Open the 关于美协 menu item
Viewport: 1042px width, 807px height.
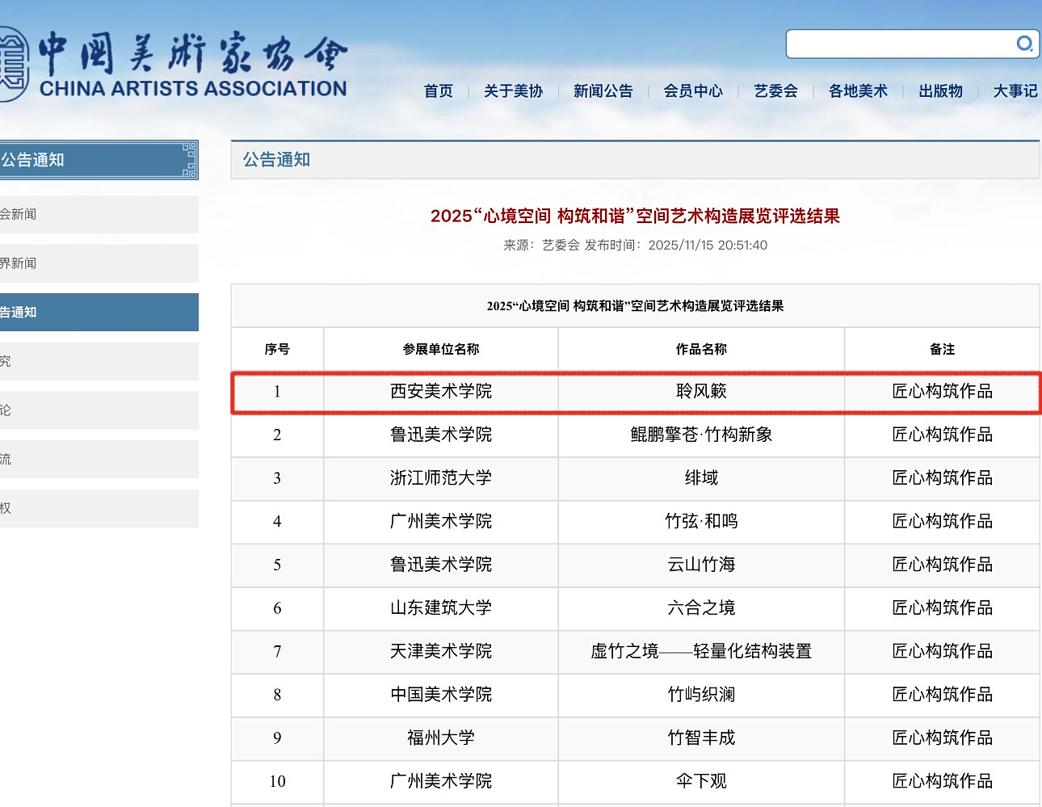pos(513,91)
